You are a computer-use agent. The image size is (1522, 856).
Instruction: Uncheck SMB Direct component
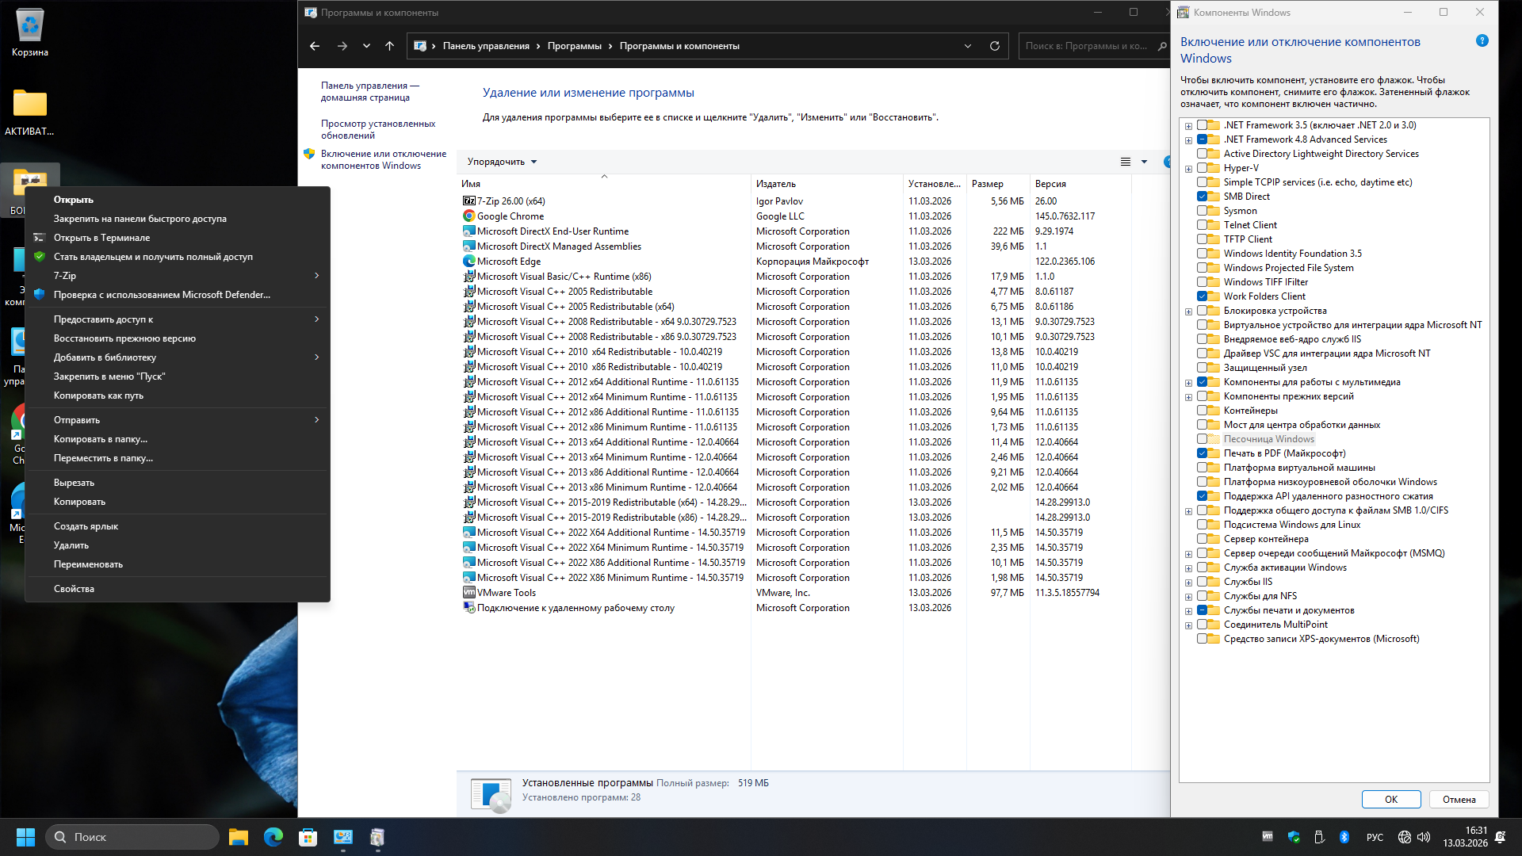pyautogui.click(x=1202, y=197)
